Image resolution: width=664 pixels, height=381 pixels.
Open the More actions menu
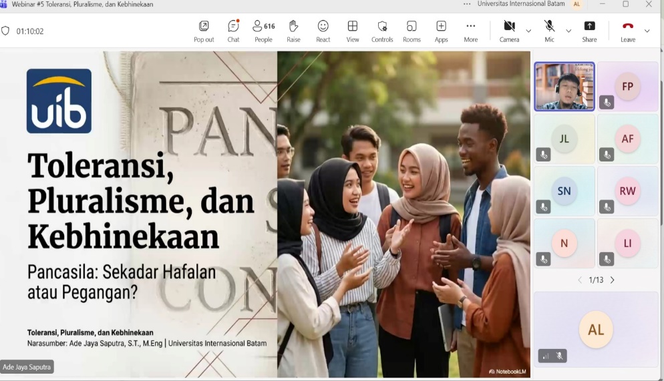470,31
